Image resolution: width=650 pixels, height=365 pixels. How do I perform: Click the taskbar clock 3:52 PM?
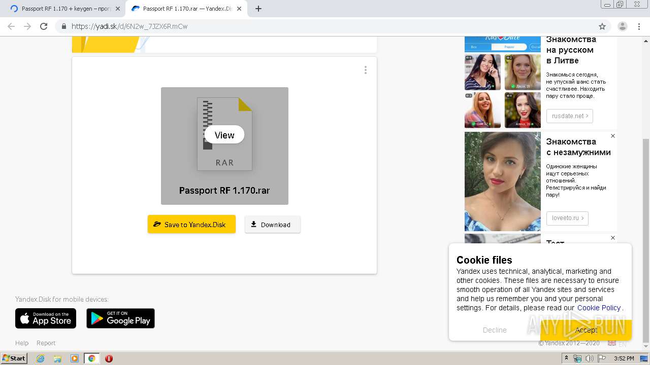tap(624, 358)
